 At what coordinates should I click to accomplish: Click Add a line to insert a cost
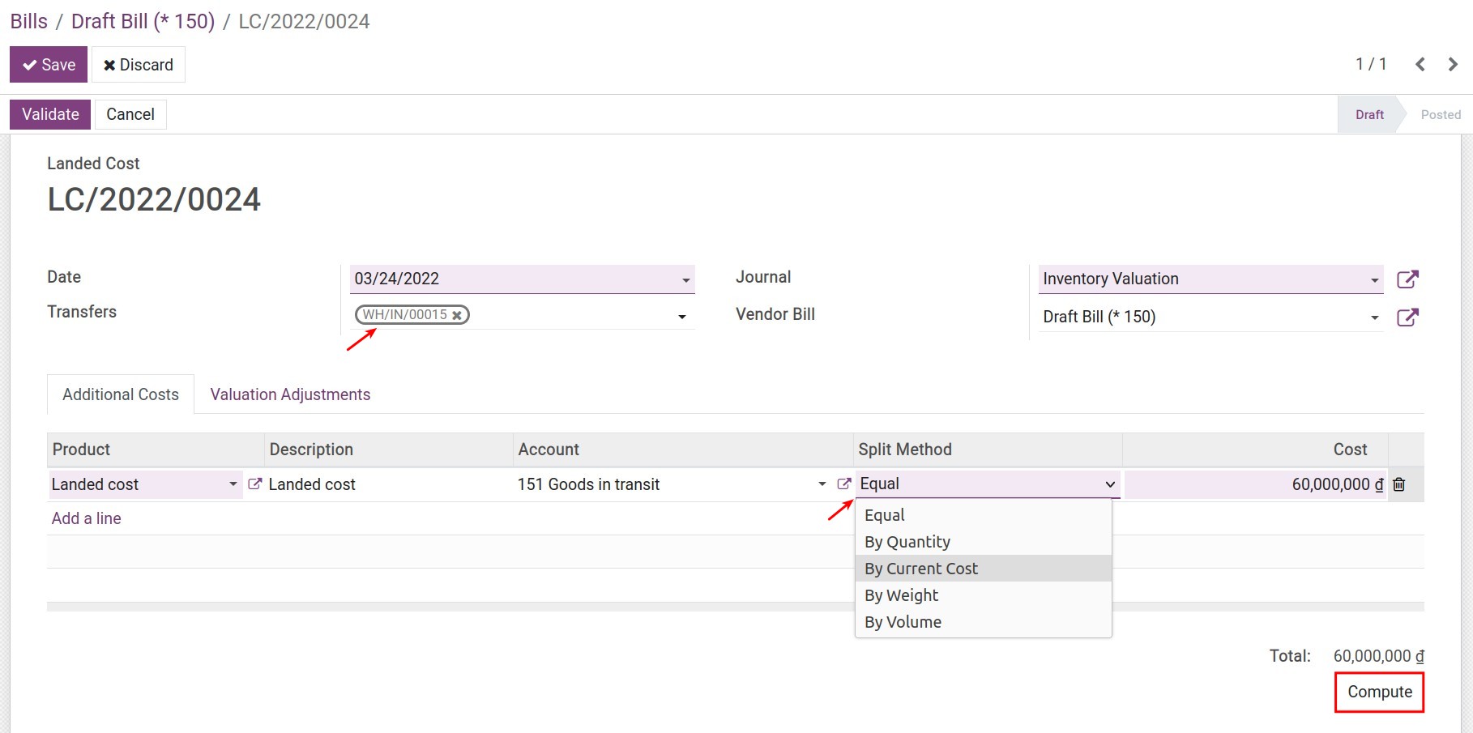tap(86, 518)
